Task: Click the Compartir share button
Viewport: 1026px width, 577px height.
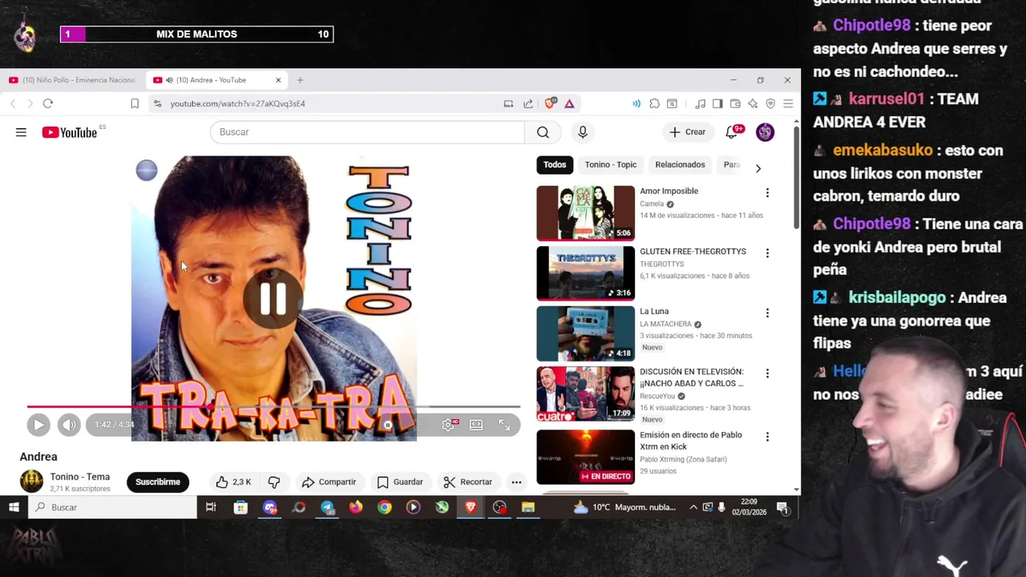Action: pos(329,482)
